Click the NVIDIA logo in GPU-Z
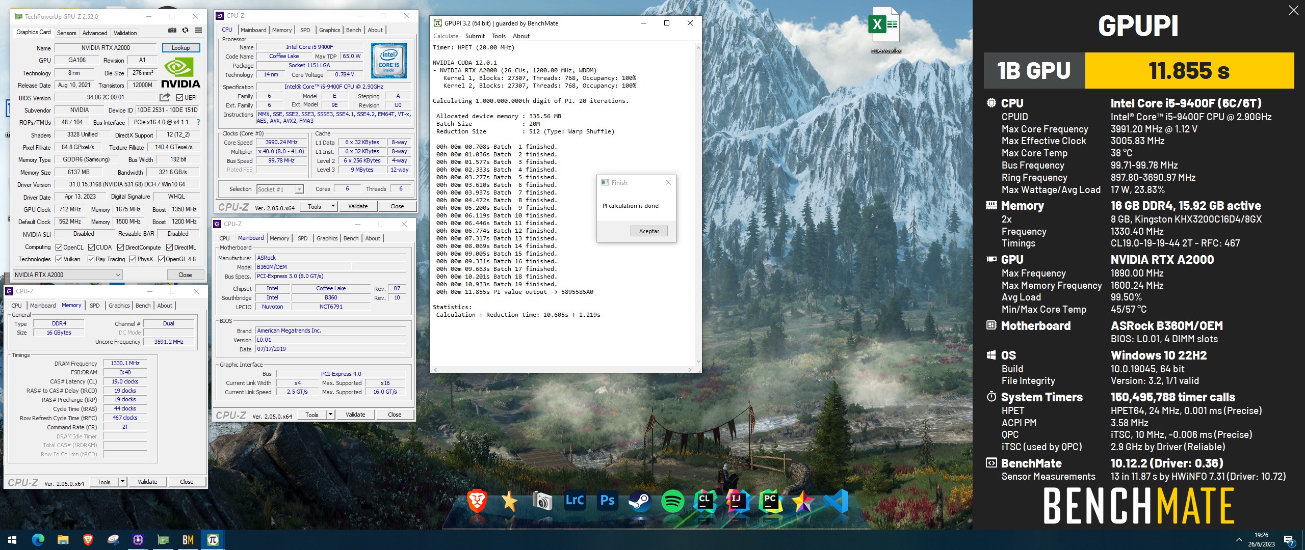This screenshot has height=550, width=1305. pyautogui.click(x=180, y=73)
